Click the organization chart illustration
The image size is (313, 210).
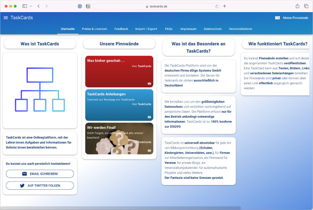point(40,90)
